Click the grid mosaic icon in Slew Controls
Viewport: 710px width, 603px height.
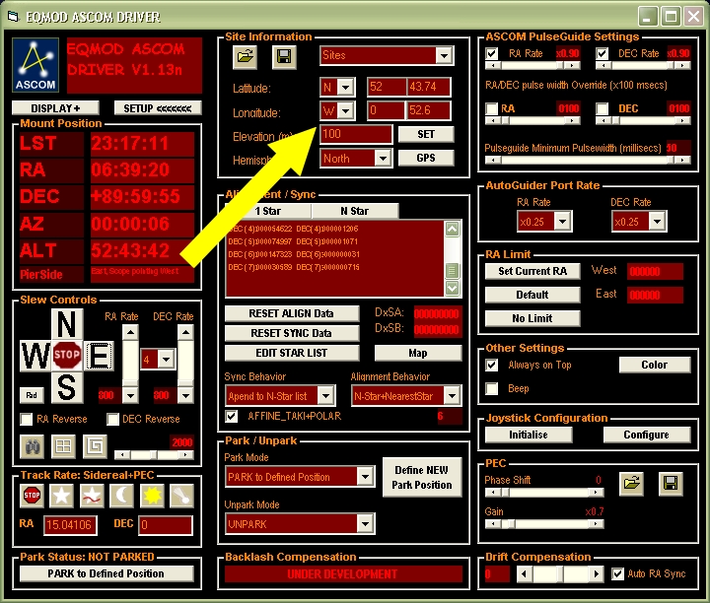click(63, 447)
